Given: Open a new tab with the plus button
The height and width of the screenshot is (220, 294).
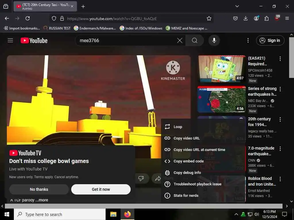Looking at the screenshot, I should point(83,7).
